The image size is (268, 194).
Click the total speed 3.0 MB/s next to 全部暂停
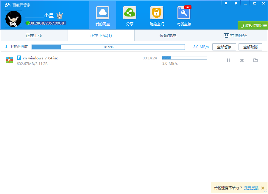click(201, 47)
